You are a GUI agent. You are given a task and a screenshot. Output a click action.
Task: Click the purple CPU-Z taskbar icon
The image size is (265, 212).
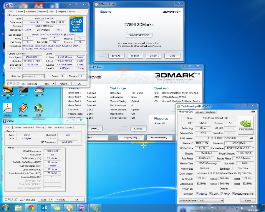click(82, 208)
